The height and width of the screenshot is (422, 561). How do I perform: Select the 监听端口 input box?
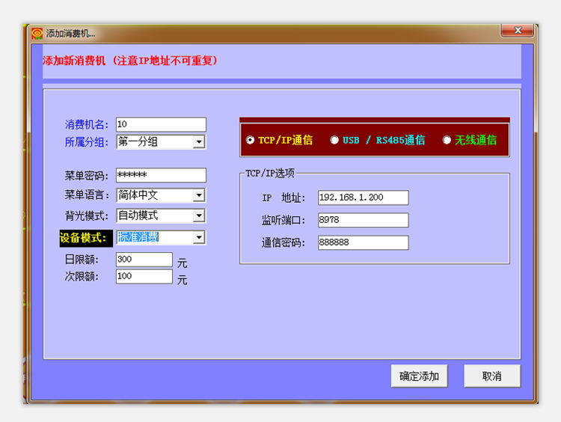pyautogui.click(x=363, y=220)
